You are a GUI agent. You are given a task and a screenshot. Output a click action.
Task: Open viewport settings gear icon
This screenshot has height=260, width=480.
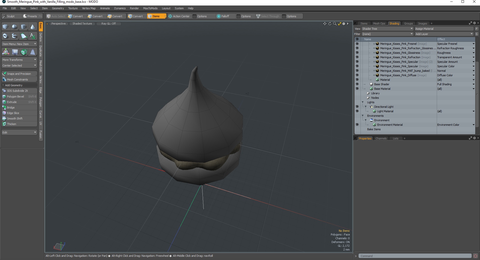(x=344, y=24)
